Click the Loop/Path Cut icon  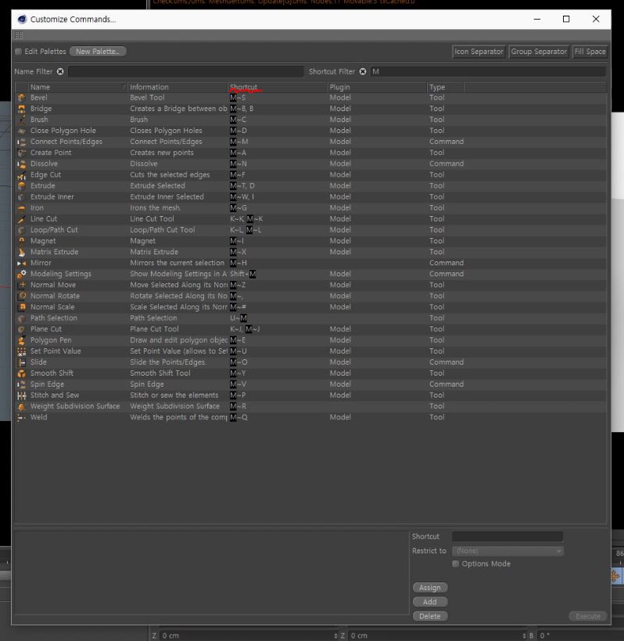tap(22, 230)
